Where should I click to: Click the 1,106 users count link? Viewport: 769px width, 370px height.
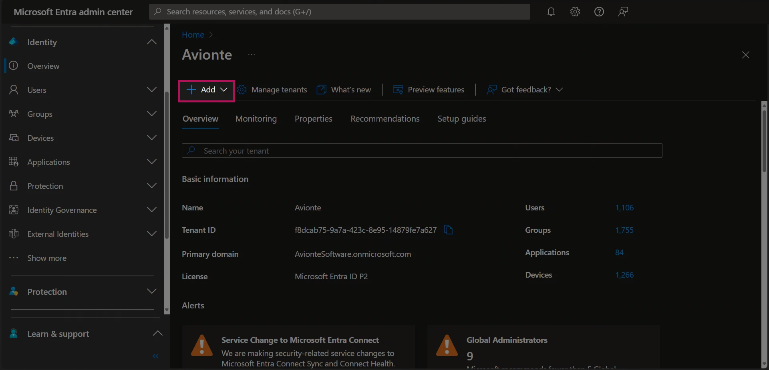click(624, 208)
